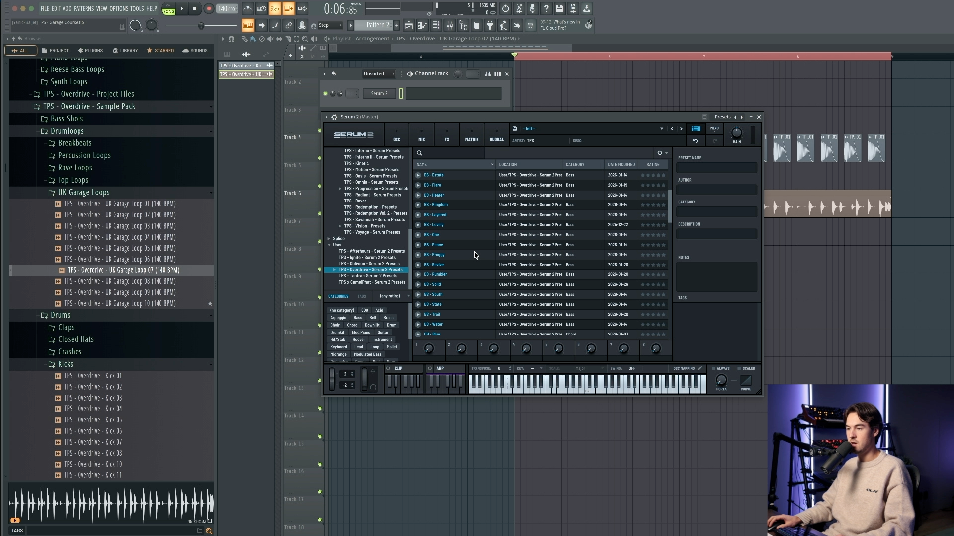Open the piano roll view icon
Screen dimensions: 954x536
tap(422, 26)
